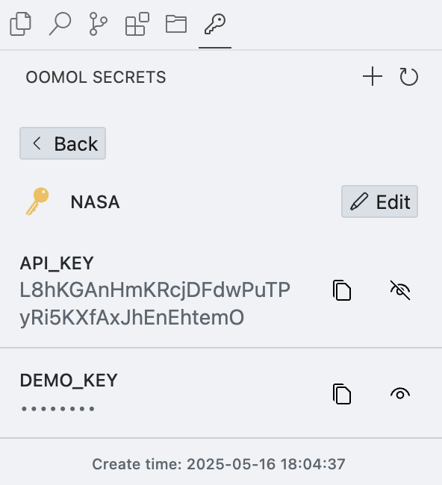Go back to the secrets list
The image size is (442, 485).
click(63, 143)
